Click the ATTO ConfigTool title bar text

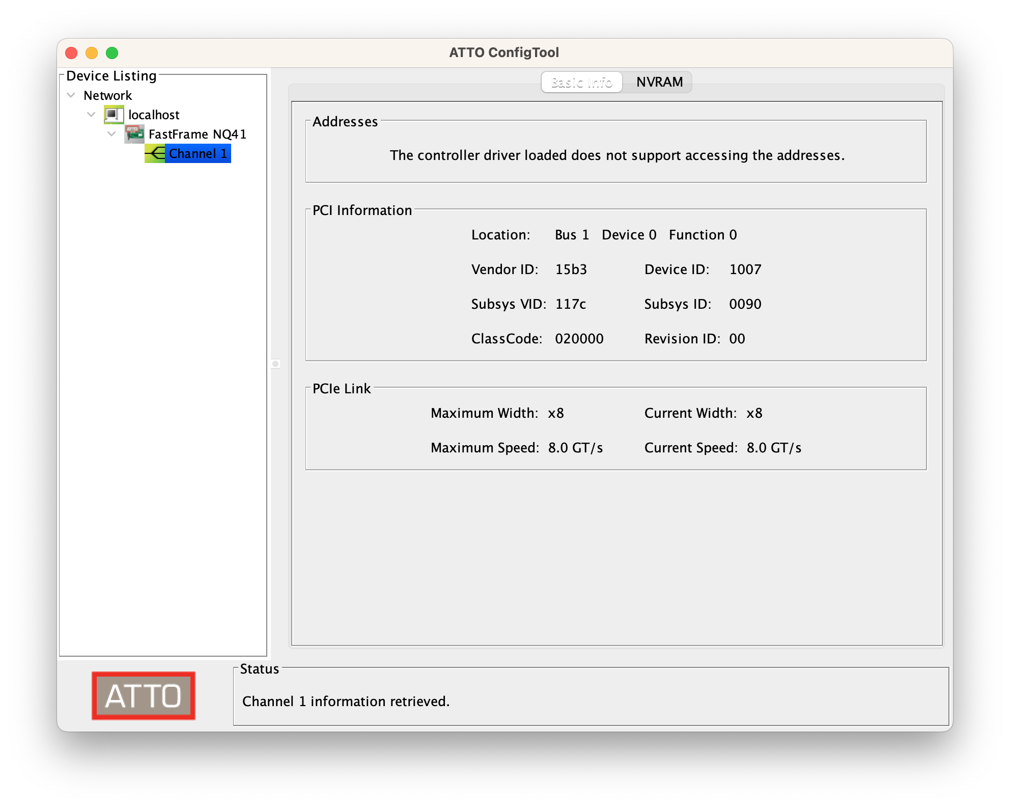point(504,52)
